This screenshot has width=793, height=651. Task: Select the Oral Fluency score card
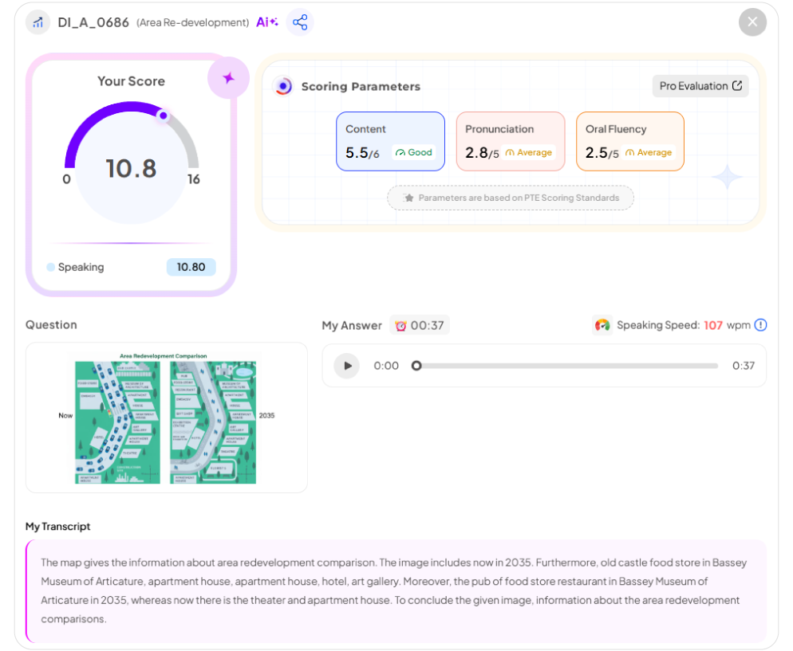(x=629, y=141)
